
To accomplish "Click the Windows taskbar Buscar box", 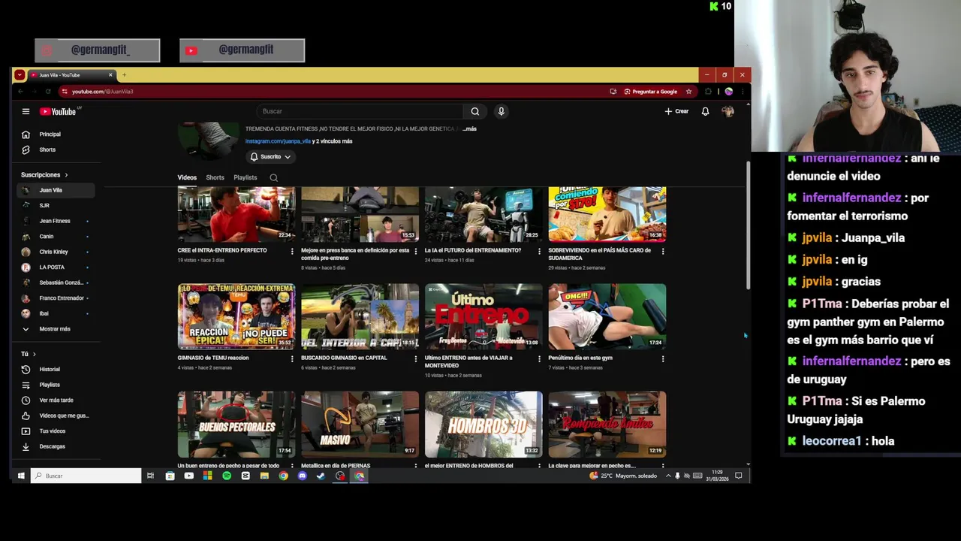I will point(86,476).
